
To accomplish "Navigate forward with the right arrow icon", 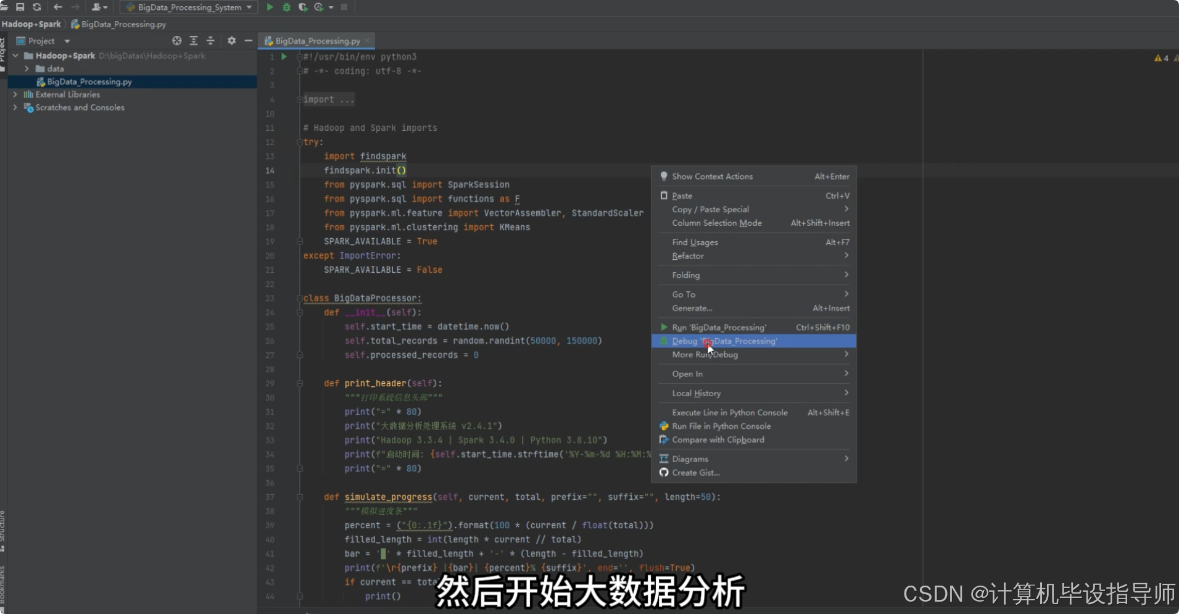I will 75,7.
